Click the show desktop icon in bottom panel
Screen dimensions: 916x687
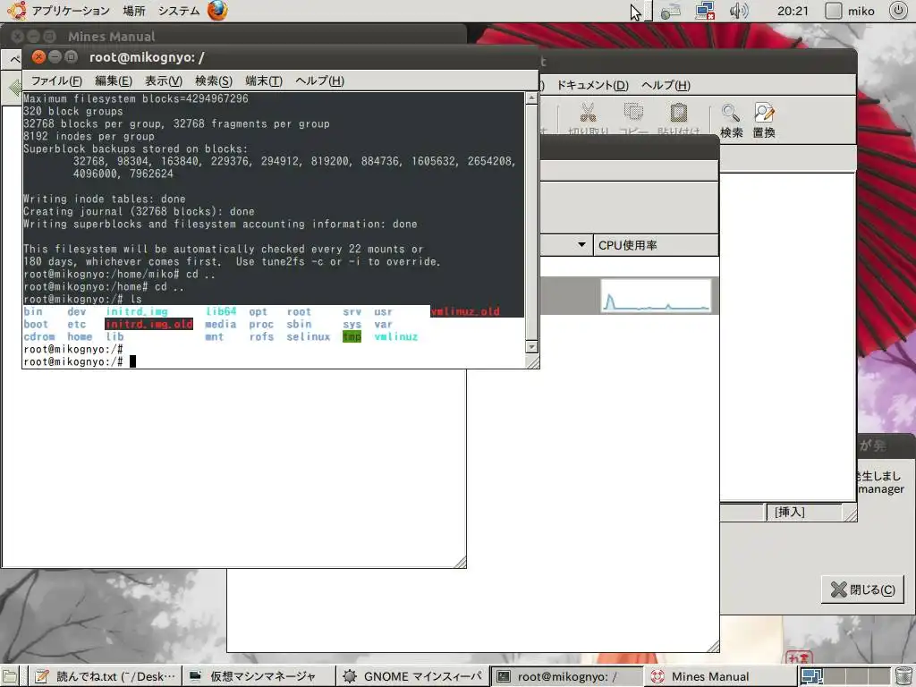[x=10, y=676]
